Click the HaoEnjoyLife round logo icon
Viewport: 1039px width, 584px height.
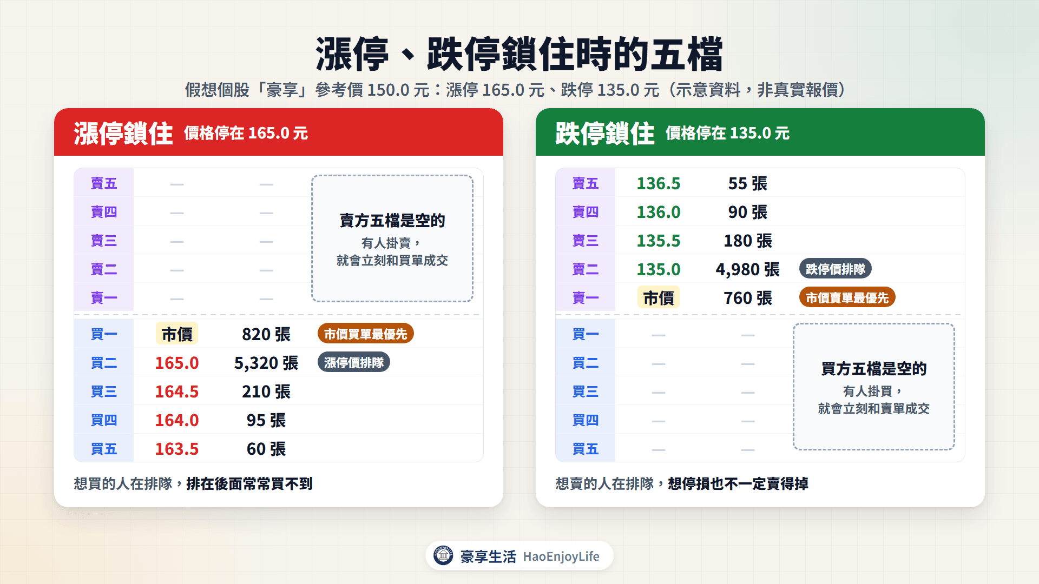tap(443, 555)
